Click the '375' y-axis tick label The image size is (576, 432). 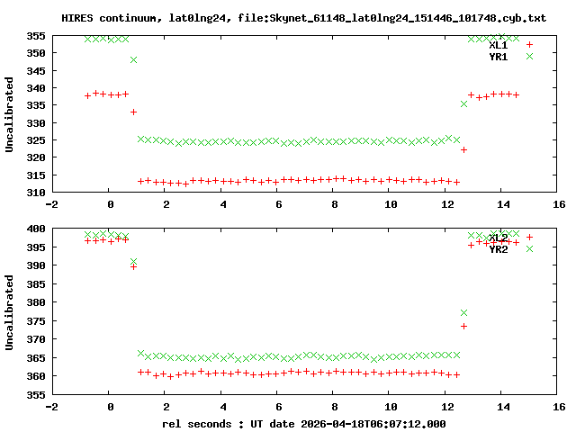click(36, 321)
